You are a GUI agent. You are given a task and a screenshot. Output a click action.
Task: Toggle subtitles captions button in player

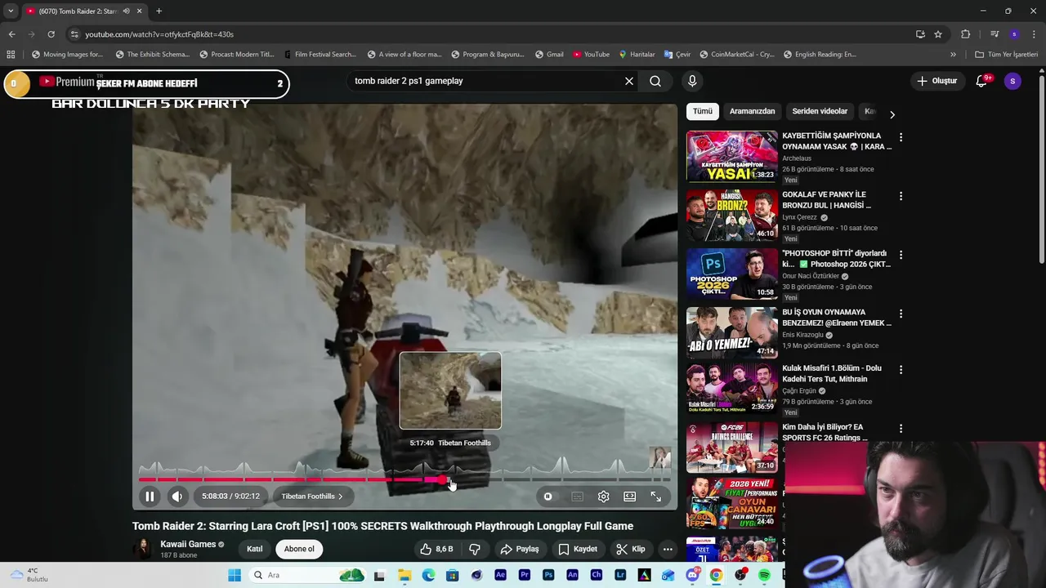point(577,496)
